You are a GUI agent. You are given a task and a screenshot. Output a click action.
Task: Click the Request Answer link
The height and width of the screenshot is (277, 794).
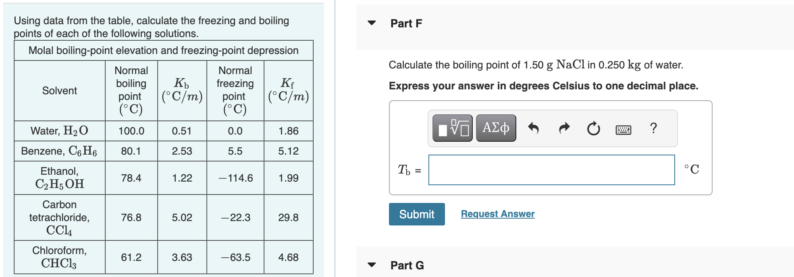(x=497, y=214)
